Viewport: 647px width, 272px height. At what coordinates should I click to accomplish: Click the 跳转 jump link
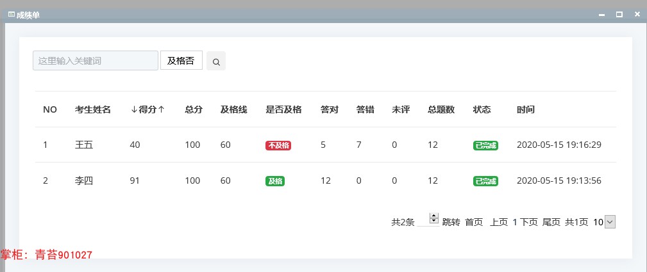451,223
